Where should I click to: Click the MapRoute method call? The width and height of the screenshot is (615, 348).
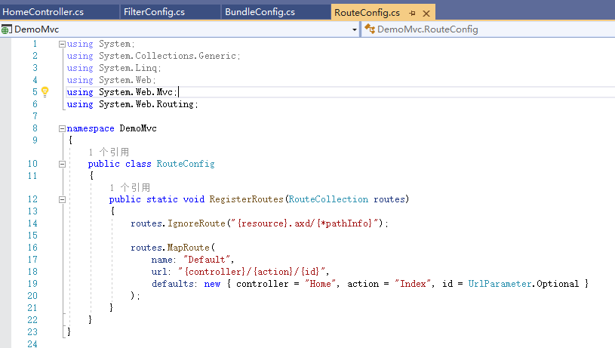[188, 248]
